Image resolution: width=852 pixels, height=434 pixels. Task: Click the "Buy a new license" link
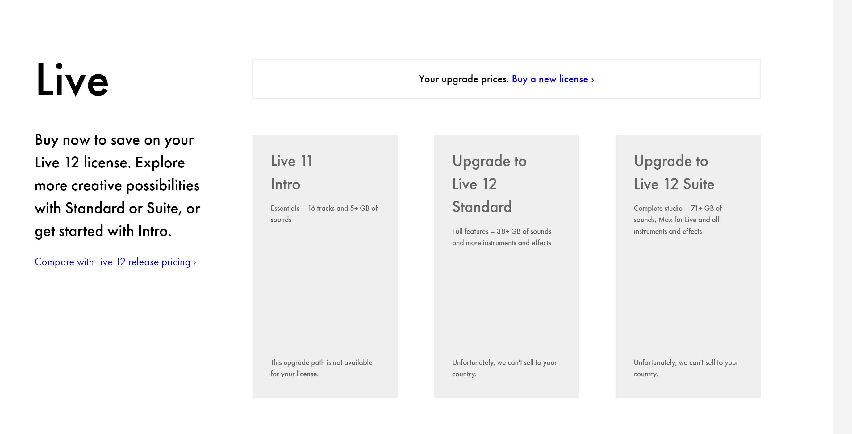pos(550,79)
